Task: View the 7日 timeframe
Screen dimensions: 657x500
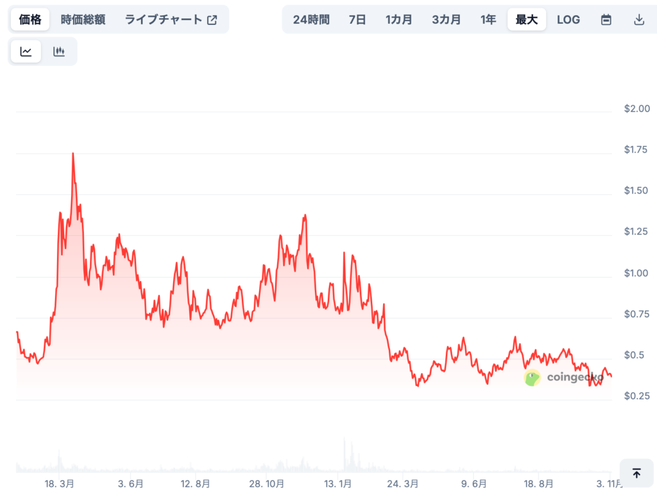Action: pos(357,19)
